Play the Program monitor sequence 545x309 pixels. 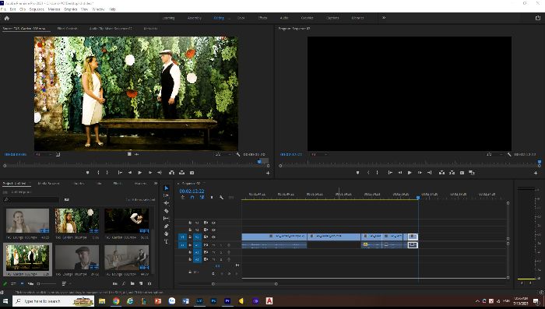[x=410, y=172]
